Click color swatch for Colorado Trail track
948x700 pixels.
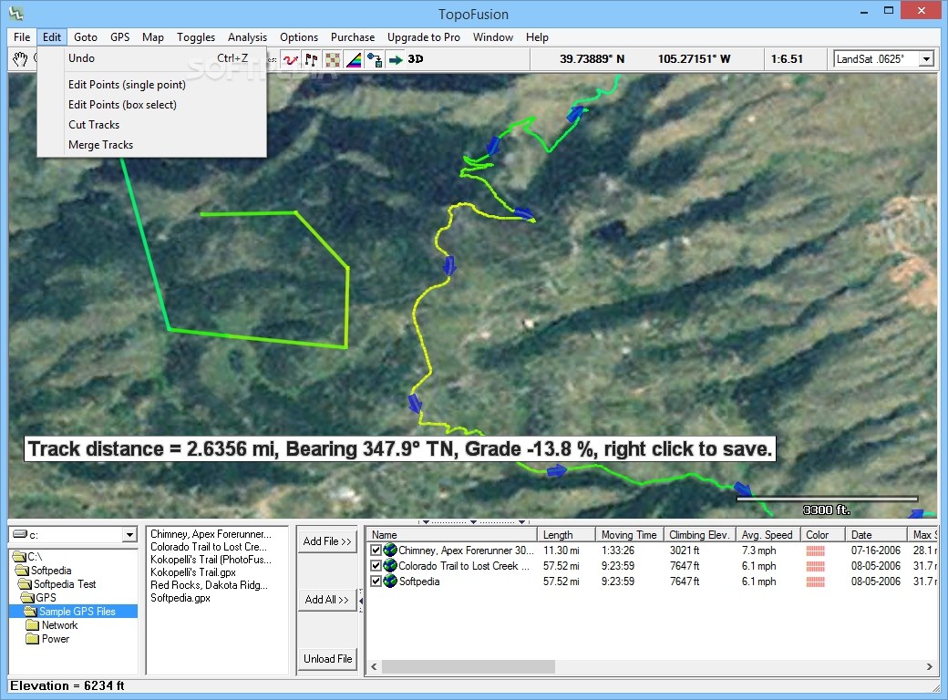tap(815, 566)
